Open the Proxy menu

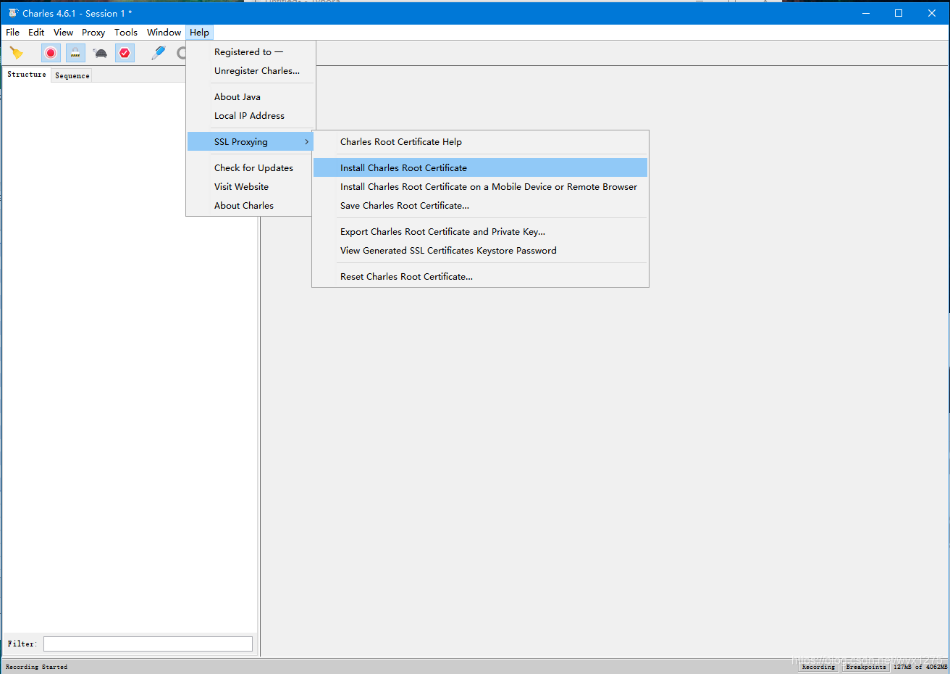tap(93, 33)
